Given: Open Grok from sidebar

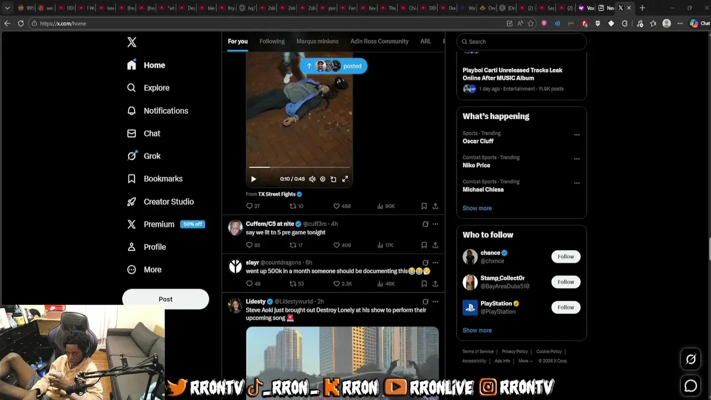Looking at the screenshot, I should click(x=144, y=156).
